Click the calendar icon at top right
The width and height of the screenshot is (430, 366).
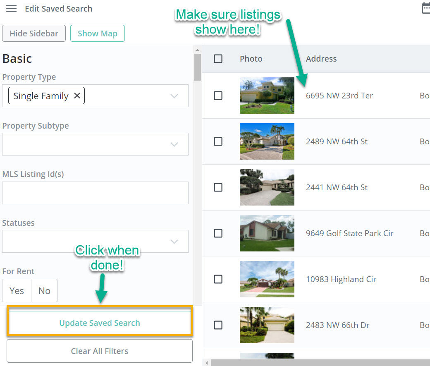point(425,8)
